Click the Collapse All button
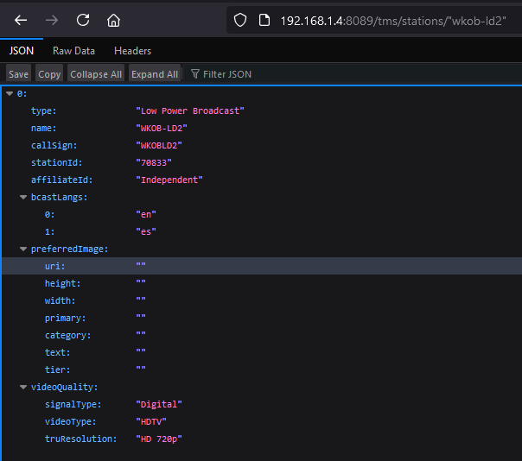Viewport: 522px width, 461px height. (96, 74)
